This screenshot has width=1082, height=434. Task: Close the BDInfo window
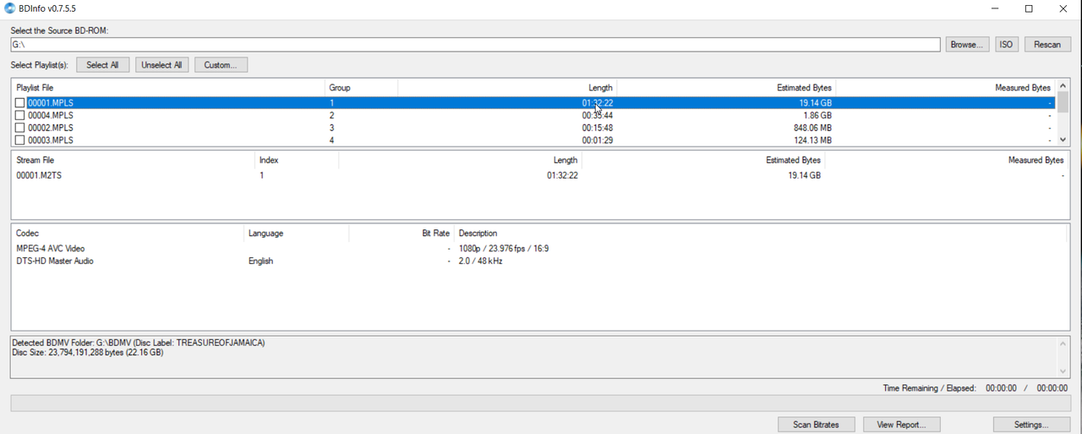(1063, 8)
